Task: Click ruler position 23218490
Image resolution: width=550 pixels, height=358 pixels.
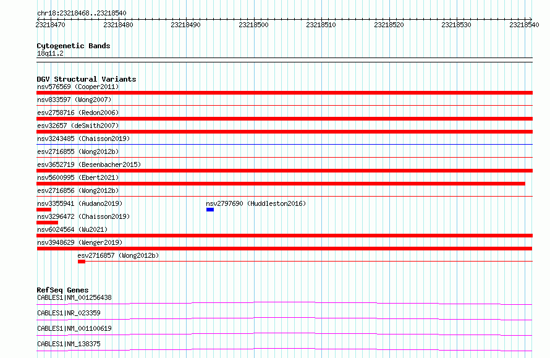Action: [x=185, y=25]
